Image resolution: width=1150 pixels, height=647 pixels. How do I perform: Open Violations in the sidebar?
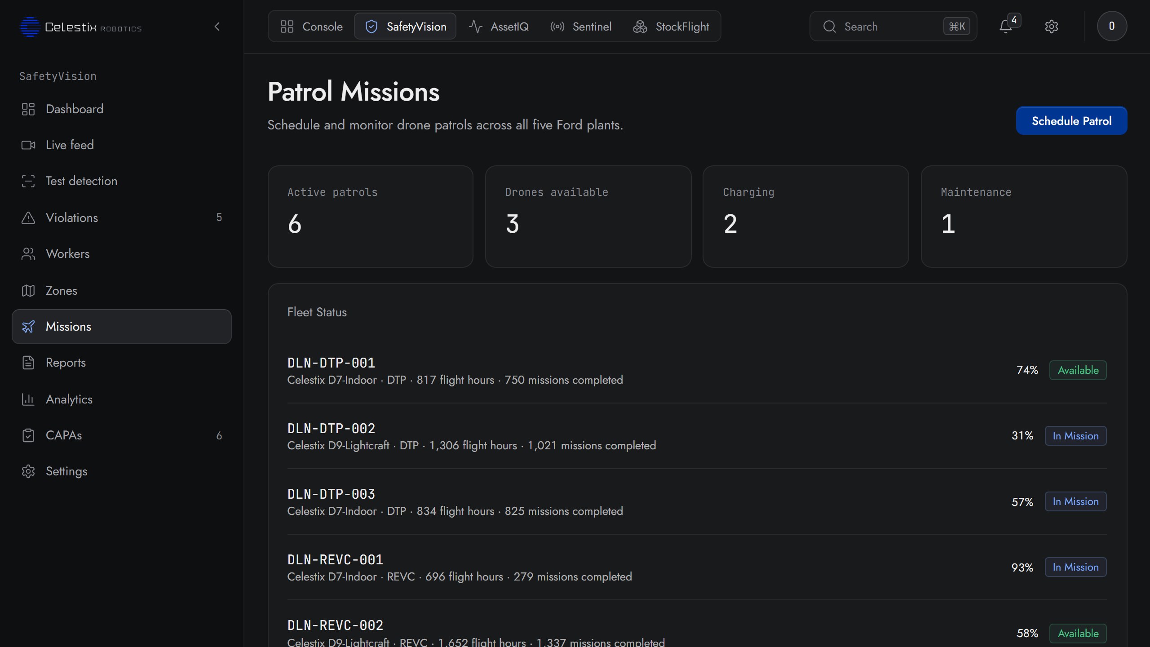coord(121,218)
